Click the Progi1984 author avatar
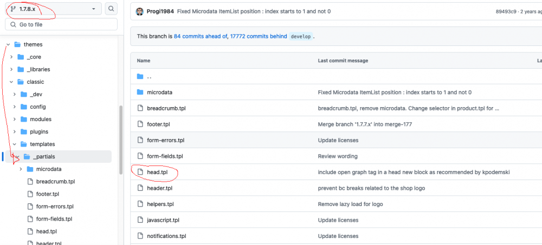 pyautogui.click(x=140, y=11)
